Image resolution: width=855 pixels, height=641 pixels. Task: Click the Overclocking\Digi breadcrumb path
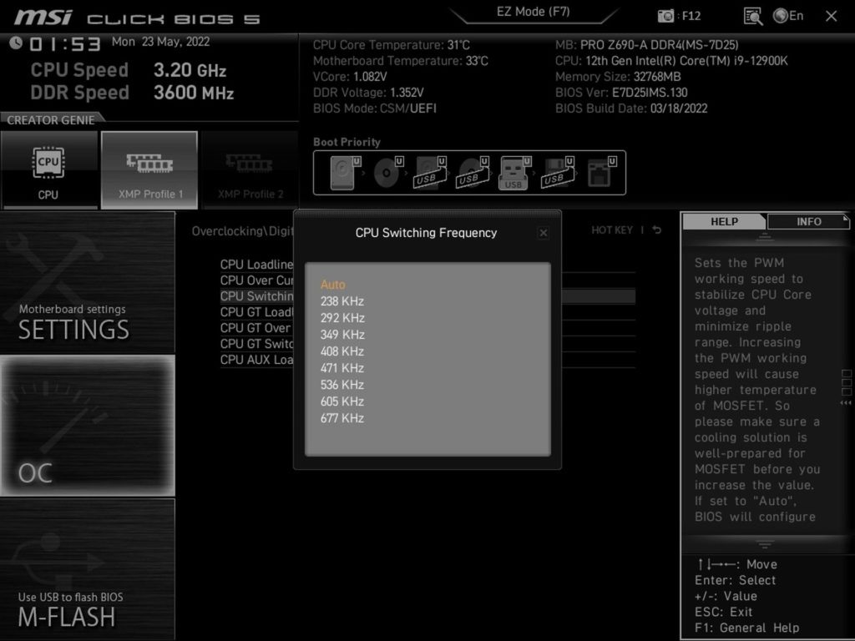point(243,231)
